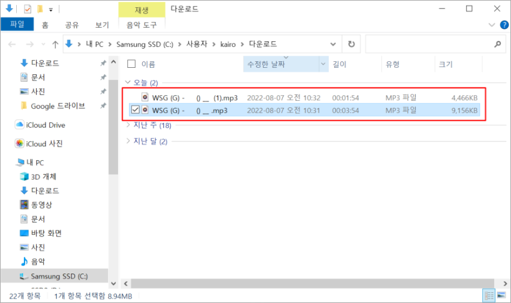This screenshot has height=303, width=511.
Task: Uncheck the checkbox of the 9,156KB mp3 file
Action: pyautogui.click(x=135, y=110)
